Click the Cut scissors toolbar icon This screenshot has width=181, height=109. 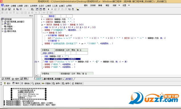(14, 9)
